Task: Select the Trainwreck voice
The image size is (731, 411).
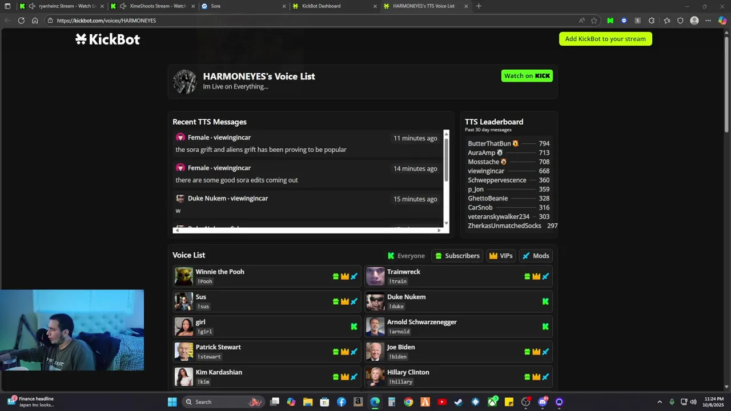Action: [459, 276]
